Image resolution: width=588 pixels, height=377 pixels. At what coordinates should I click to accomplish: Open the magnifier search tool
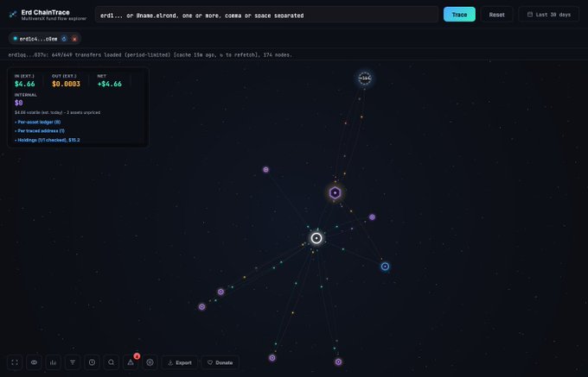click(x=111, y=362)
